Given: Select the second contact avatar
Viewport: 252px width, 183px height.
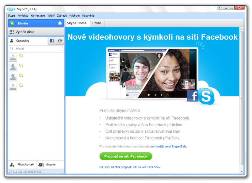Looking at the screenshot, I should coord(13,67).
